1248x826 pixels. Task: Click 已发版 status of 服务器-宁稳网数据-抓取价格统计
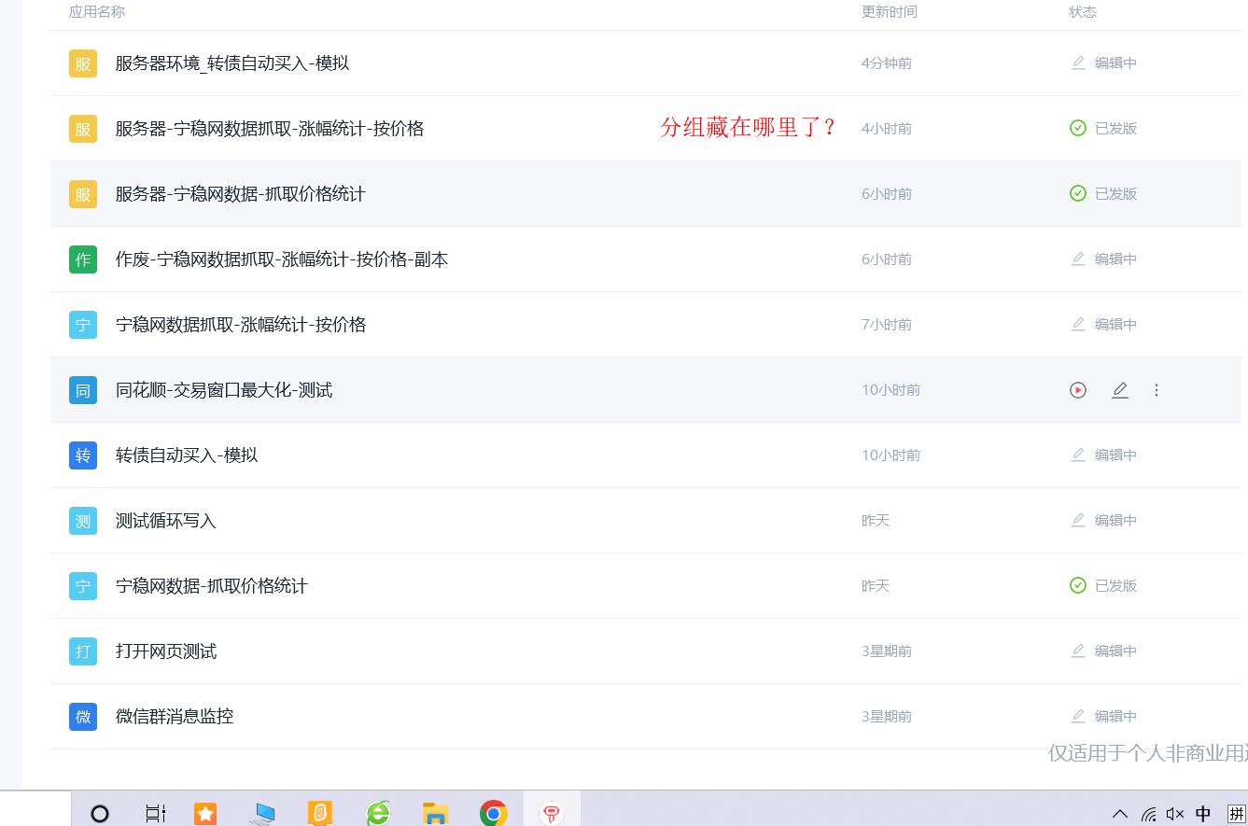pyautogui.click(x=1103, y=194)
